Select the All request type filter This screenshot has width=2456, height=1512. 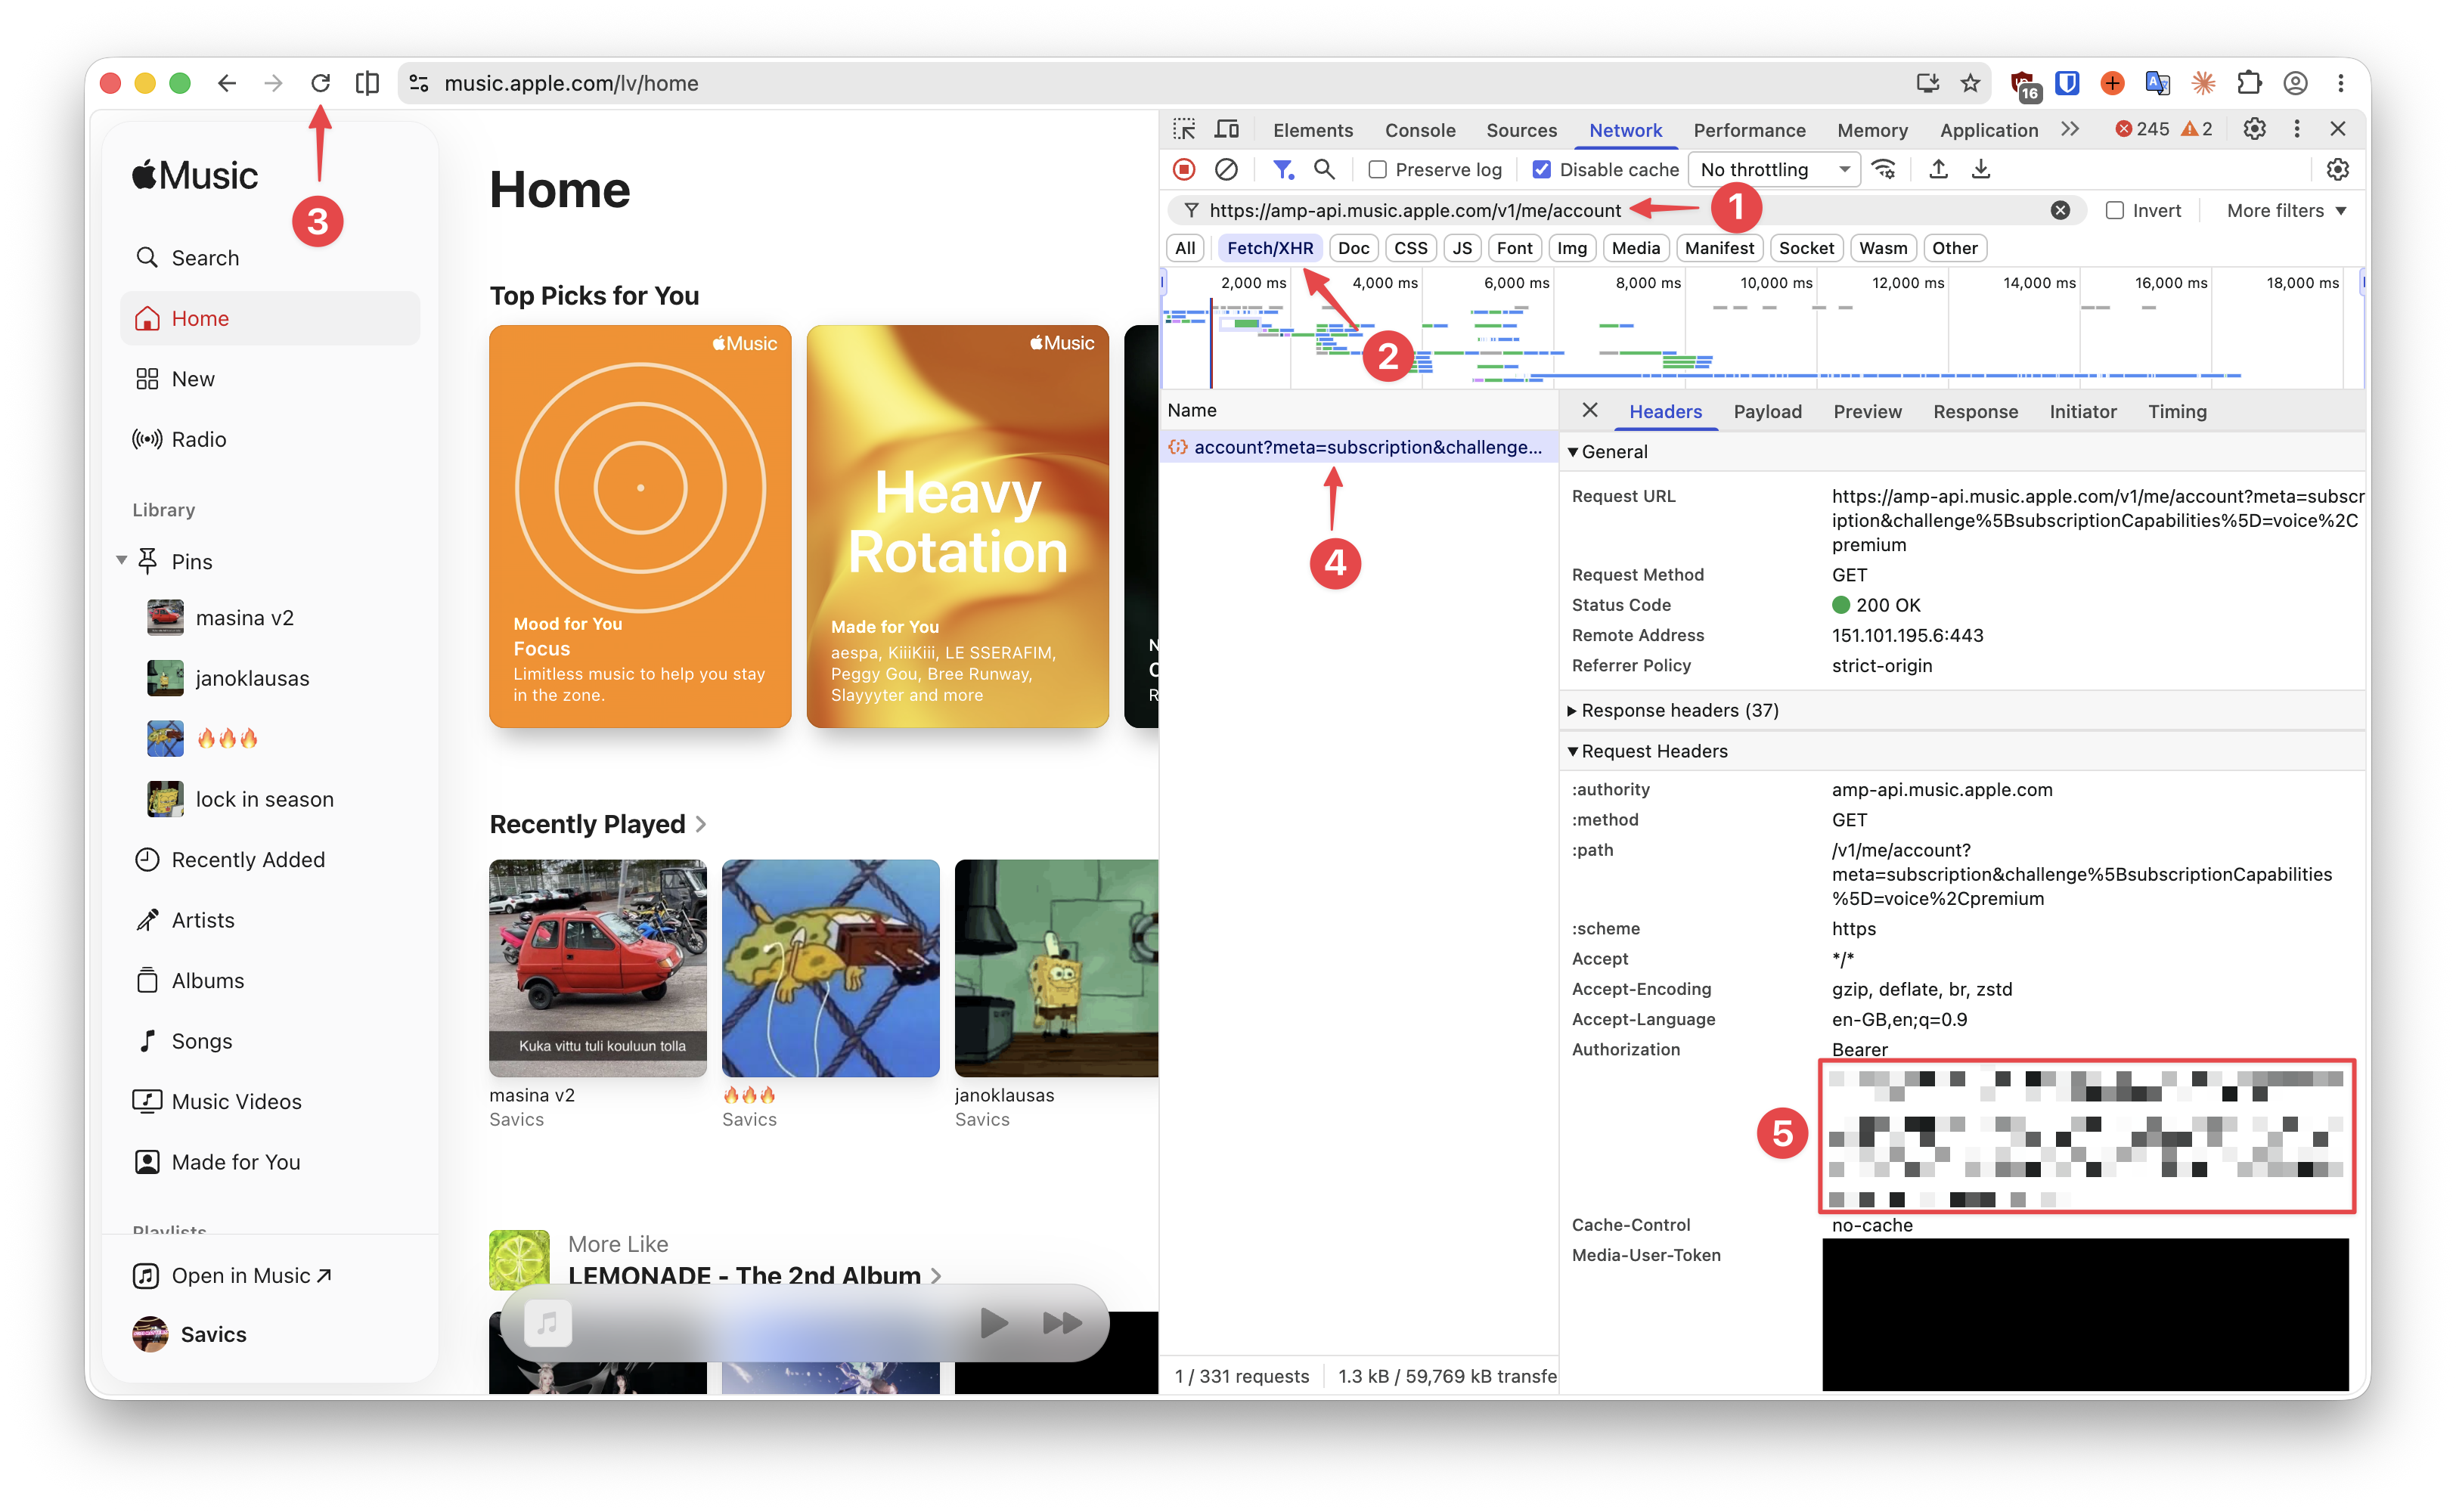pyautogui.click(x=1185, y=248)
